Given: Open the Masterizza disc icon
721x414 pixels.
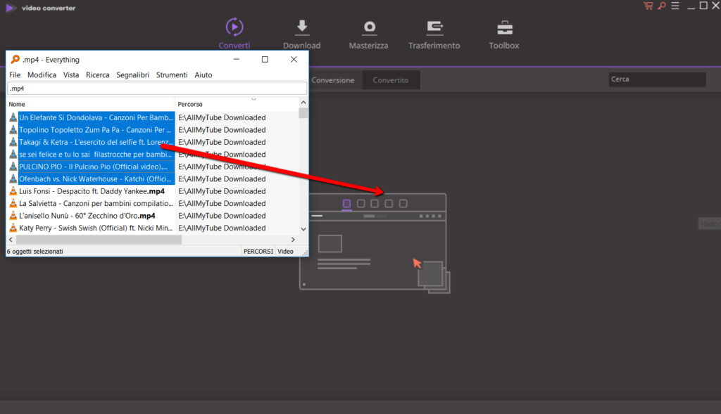Looking at the screenshot, I should click(x=369, y=27).
